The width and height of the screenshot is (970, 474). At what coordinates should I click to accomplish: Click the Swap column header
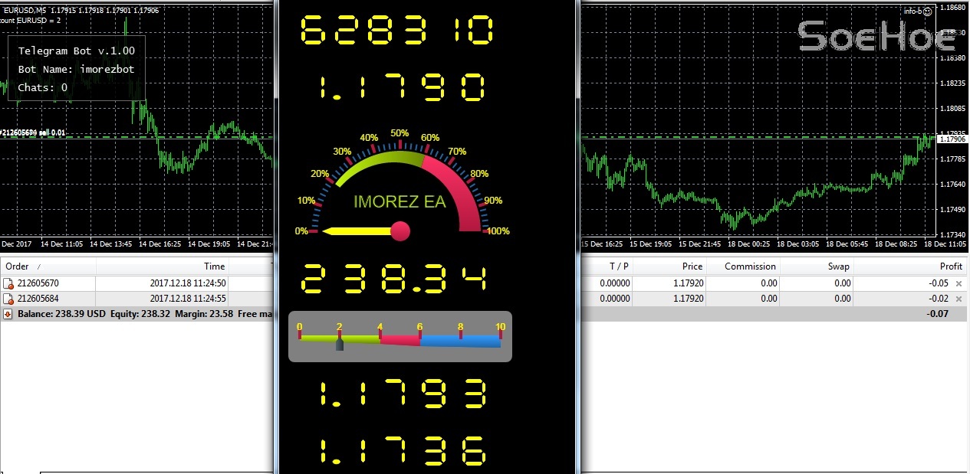[838, 266]
